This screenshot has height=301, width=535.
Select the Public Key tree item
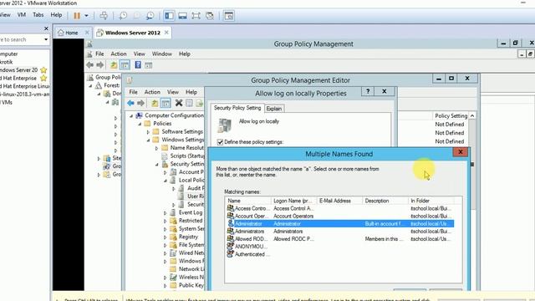pyautogui.click(x=191, y=285)
